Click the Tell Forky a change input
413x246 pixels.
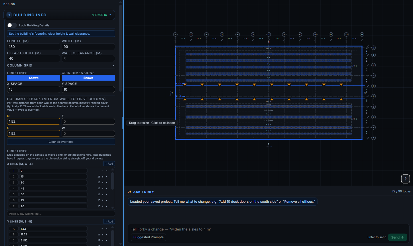[x=248, y=229]
